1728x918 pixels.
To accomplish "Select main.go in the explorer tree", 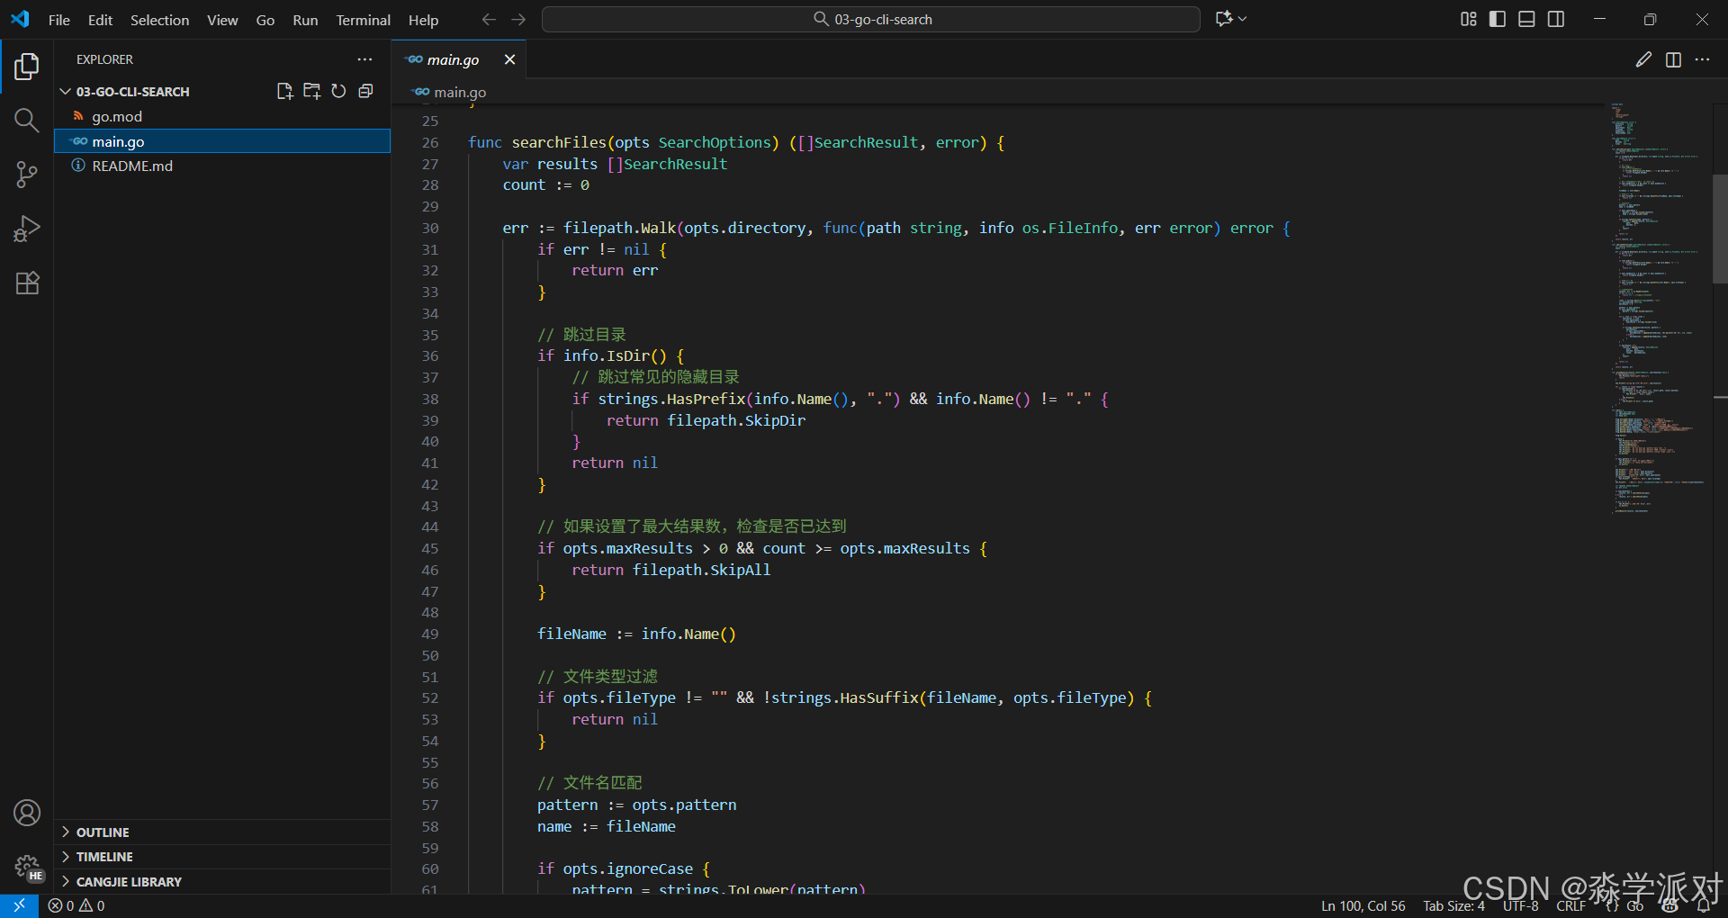I will [222, 141].
